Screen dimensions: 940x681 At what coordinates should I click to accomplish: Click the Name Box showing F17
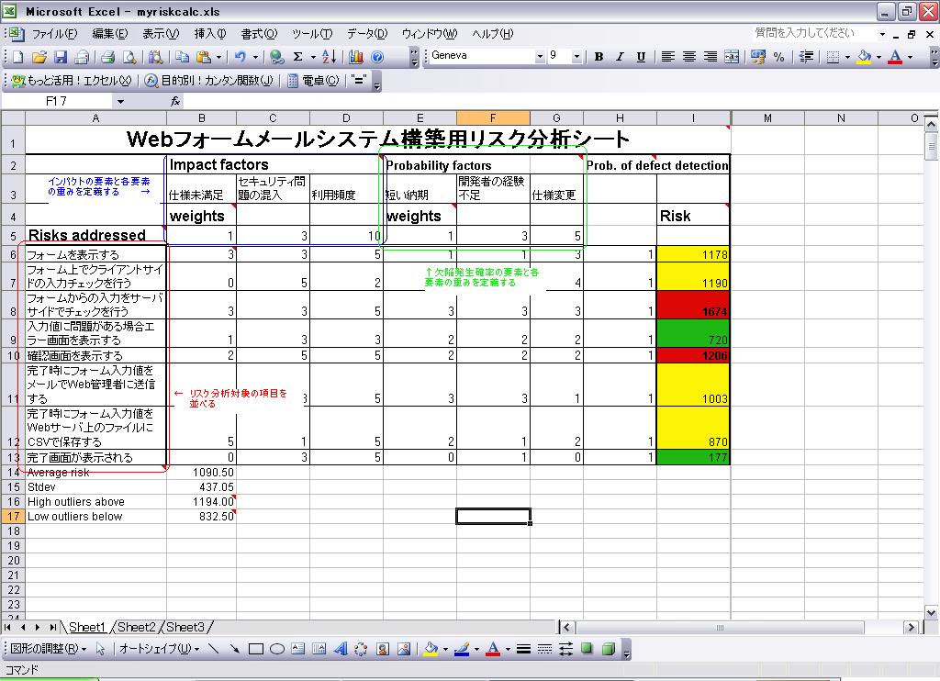pos(83,101)
